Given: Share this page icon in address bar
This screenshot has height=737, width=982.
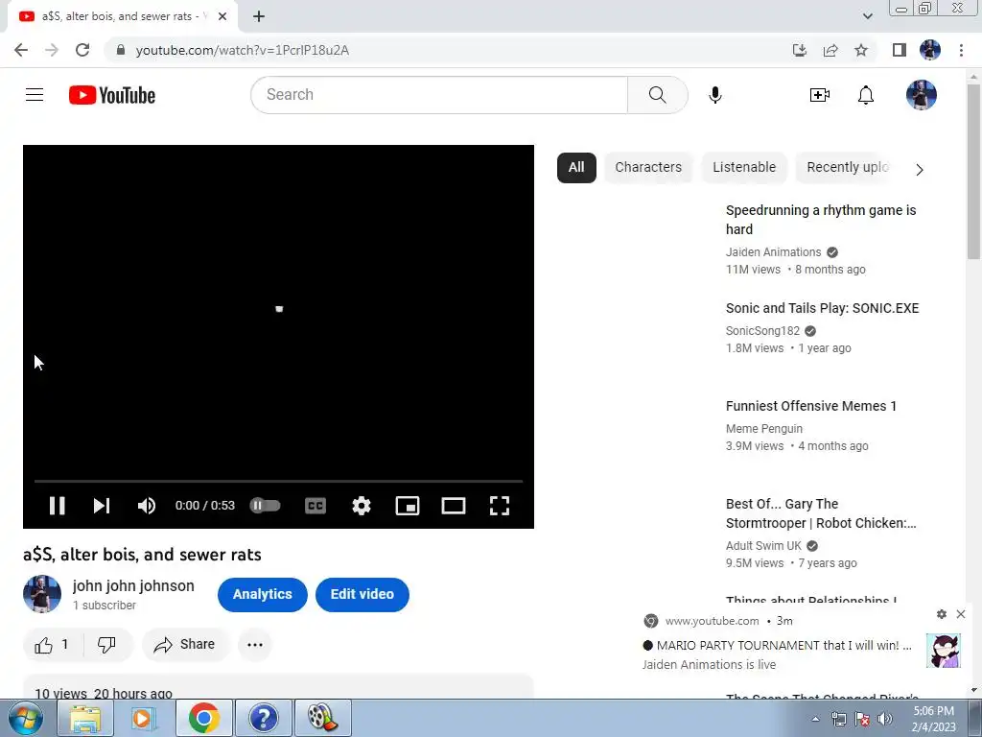Looking at the screenshot, I should (830, 50).
